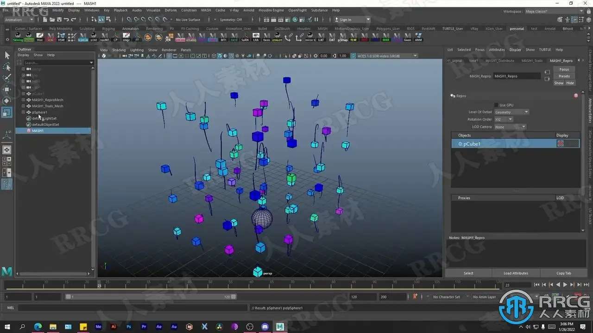Enable the Use GPU checkbox

[x=496, y=105]
